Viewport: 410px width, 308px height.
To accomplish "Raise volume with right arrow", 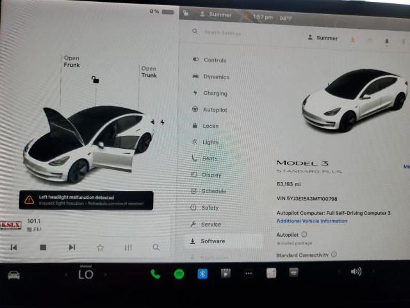I will click(x=374, y=271).
